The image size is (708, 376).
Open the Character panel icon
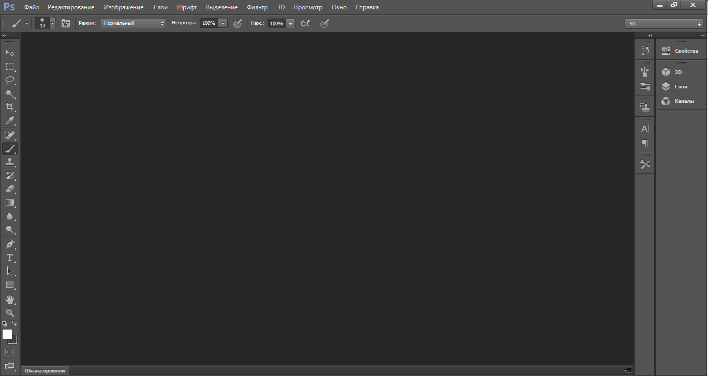point(645,129)
